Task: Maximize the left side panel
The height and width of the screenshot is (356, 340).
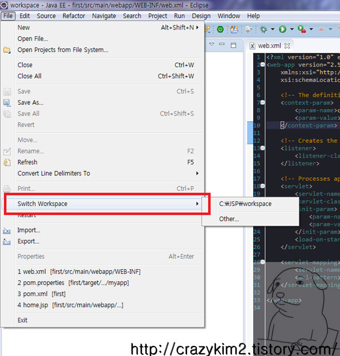Action: pyautogui.click(x=233, y=45)
